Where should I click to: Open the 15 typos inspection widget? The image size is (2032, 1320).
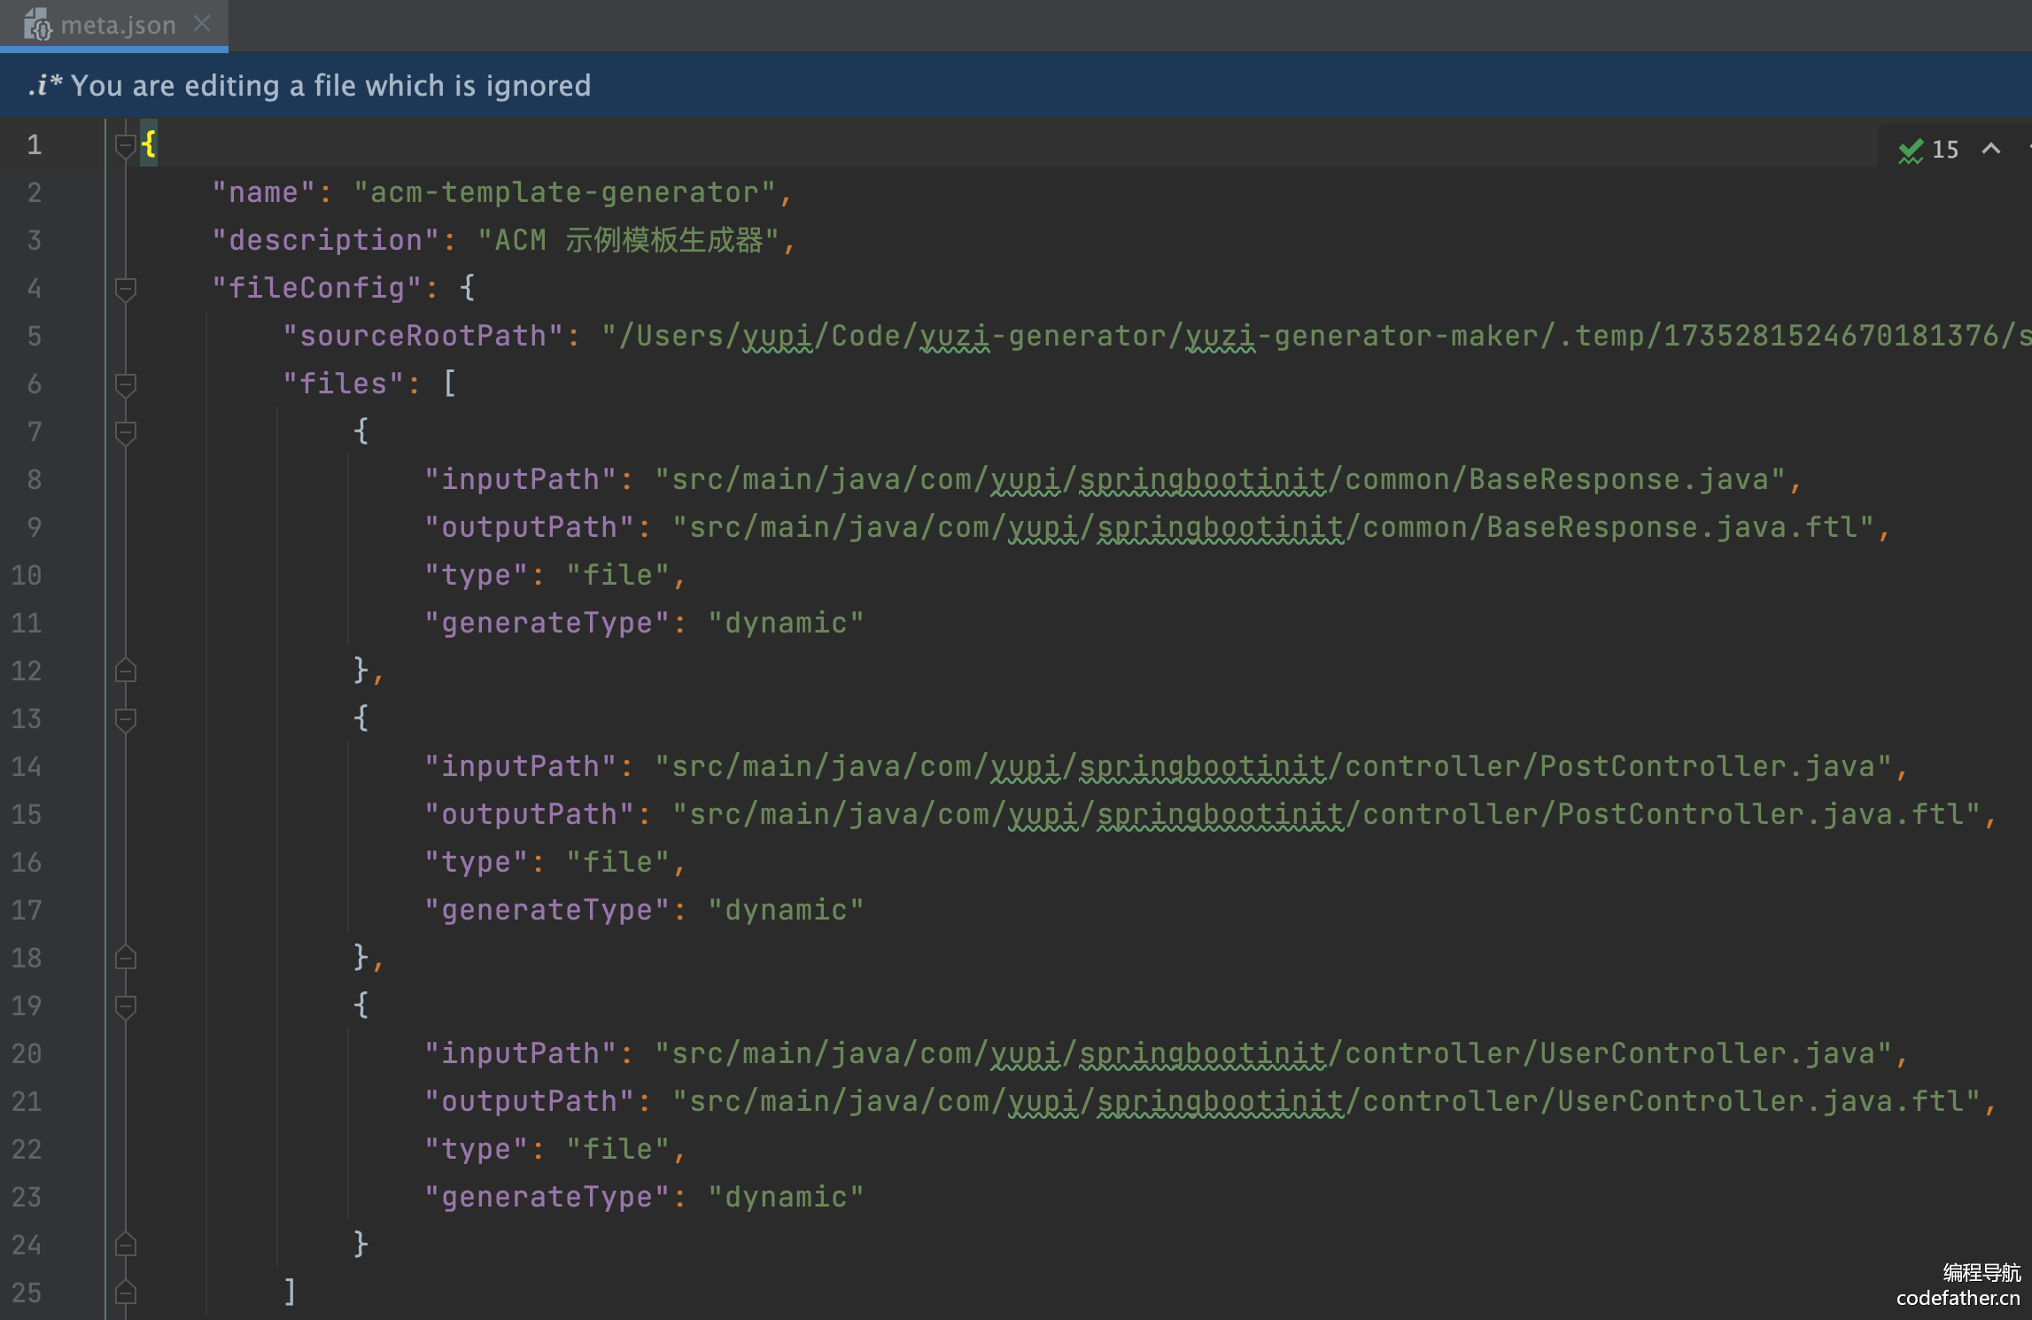tap(1944, 150)
